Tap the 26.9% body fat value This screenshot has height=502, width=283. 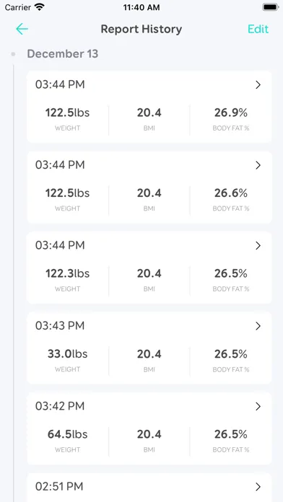pyautogui.click(x=231, y=113)
